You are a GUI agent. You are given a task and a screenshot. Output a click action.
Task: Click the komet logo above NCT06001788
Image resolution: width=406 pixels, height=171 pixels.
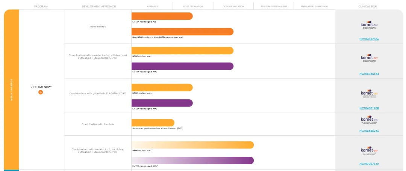tap(369, 93)
